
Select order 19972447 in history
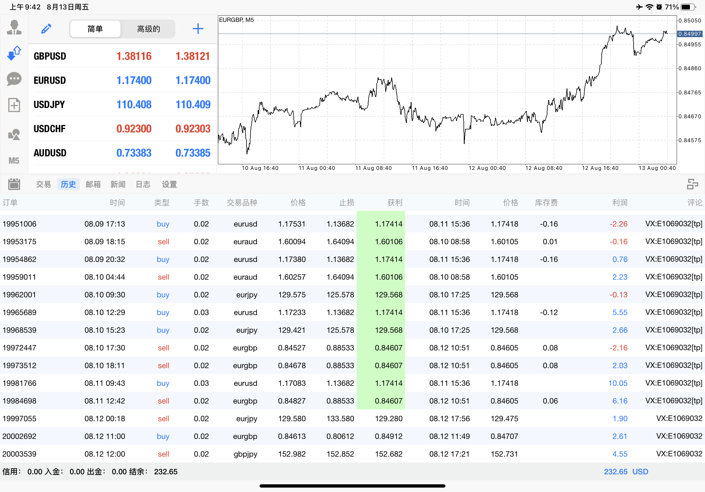(352, 348)
